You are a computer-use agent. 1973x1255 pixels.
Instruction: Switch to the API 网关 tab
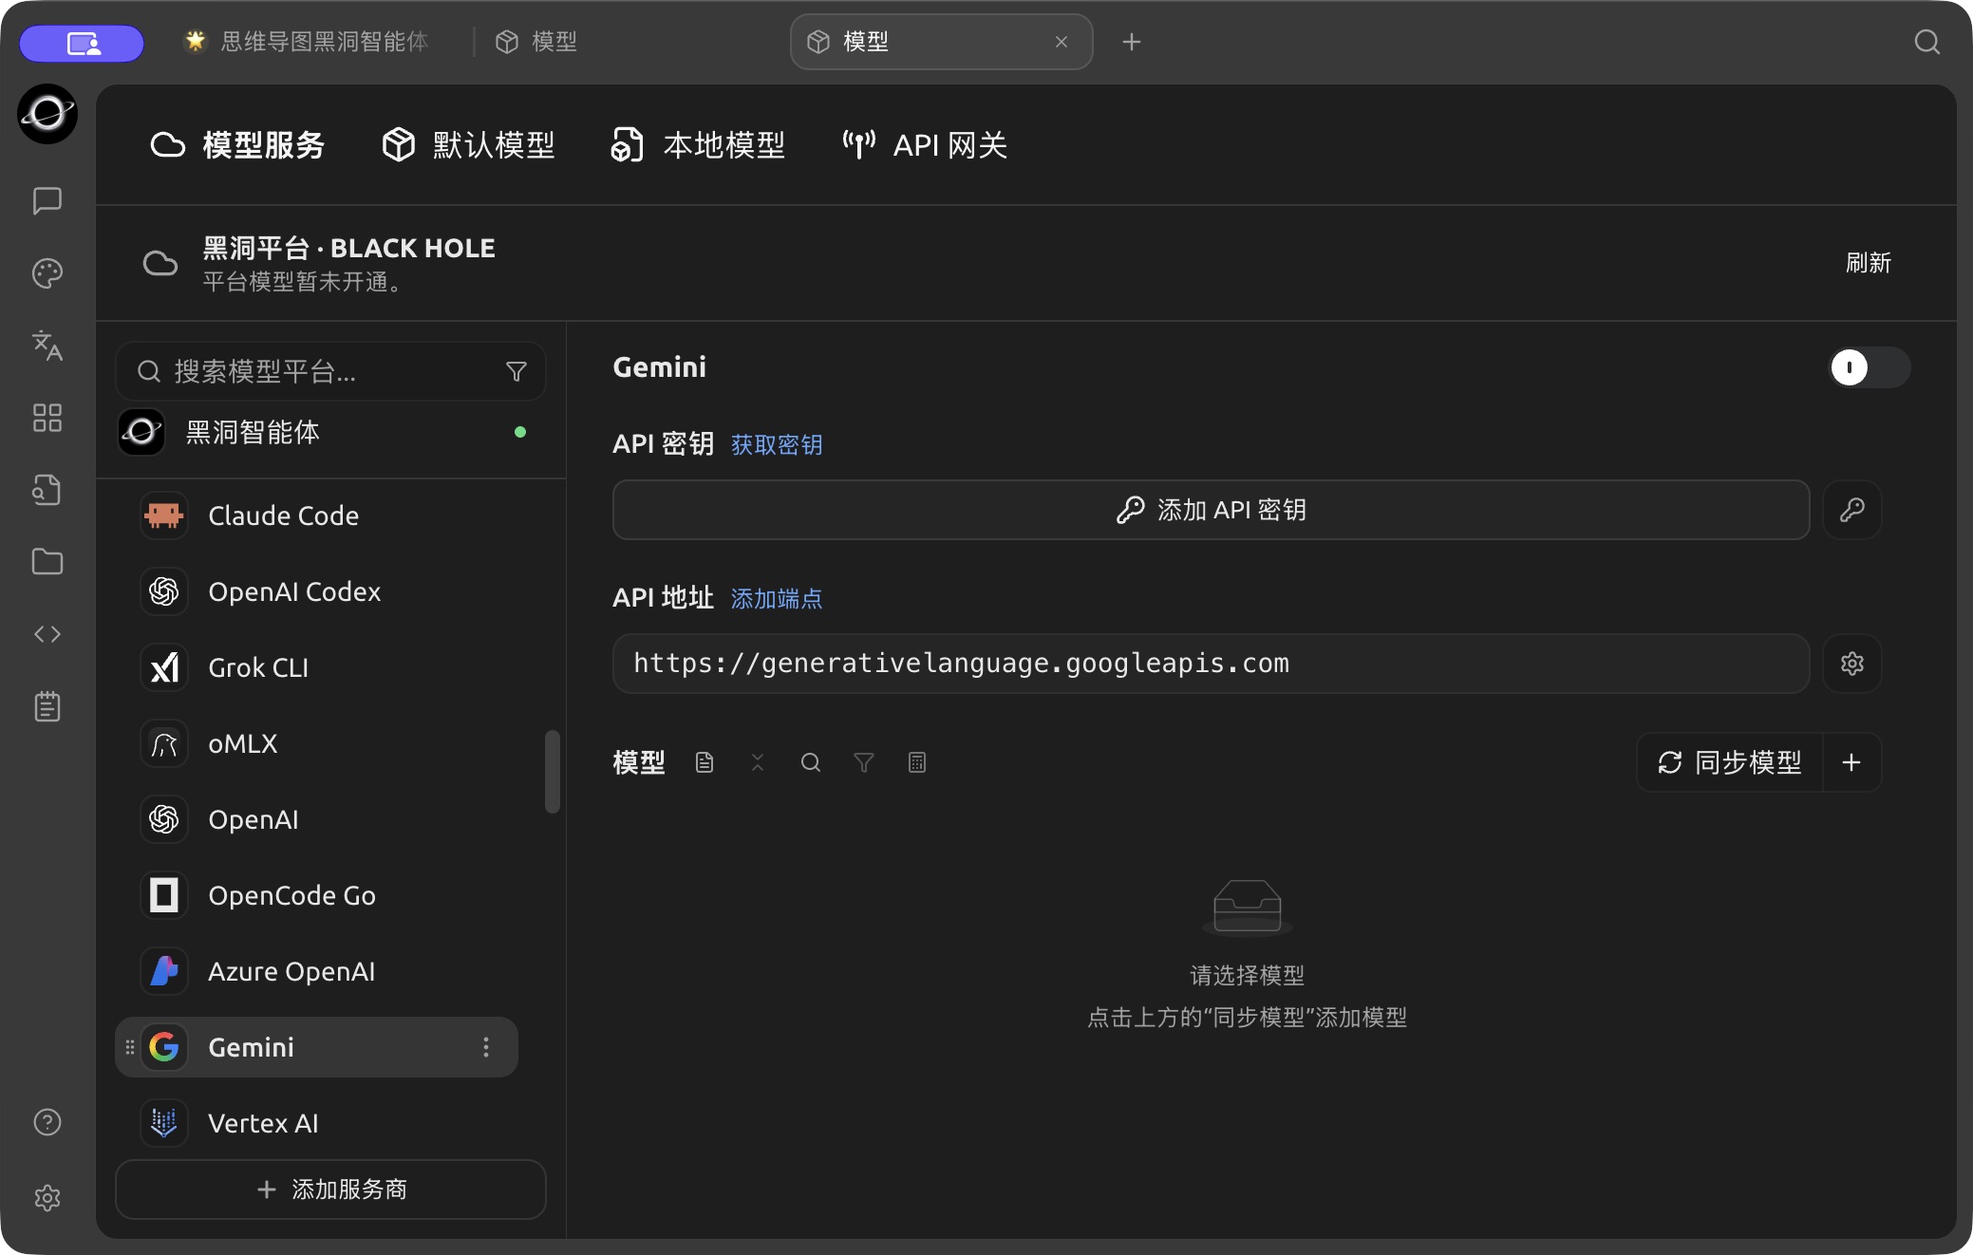coord(926,145)
